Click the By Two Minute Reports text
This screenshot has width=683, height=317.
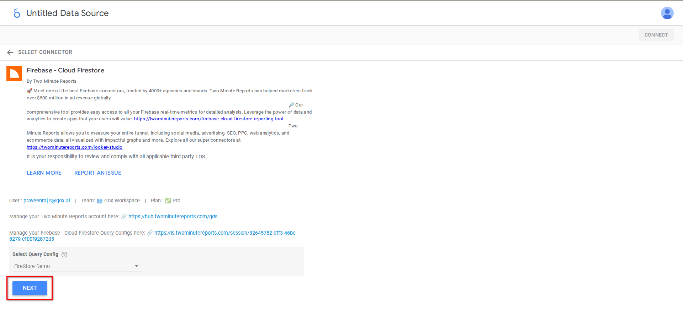(52, 81)
